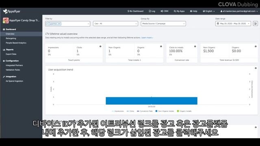
Task: Open the CRM menu item
Action: (x=164, y=11)
